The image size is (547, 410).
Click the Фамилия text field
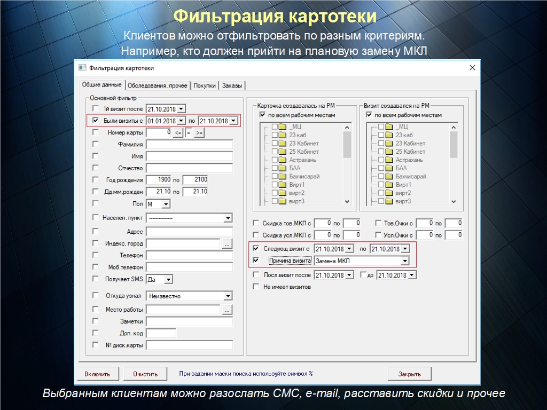[189, 144]
